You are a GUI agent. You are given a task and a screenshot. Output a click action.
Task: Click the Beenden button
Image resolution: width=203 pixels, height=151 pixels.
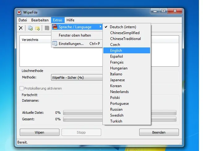pyautogui.click(x=159, y=132)
